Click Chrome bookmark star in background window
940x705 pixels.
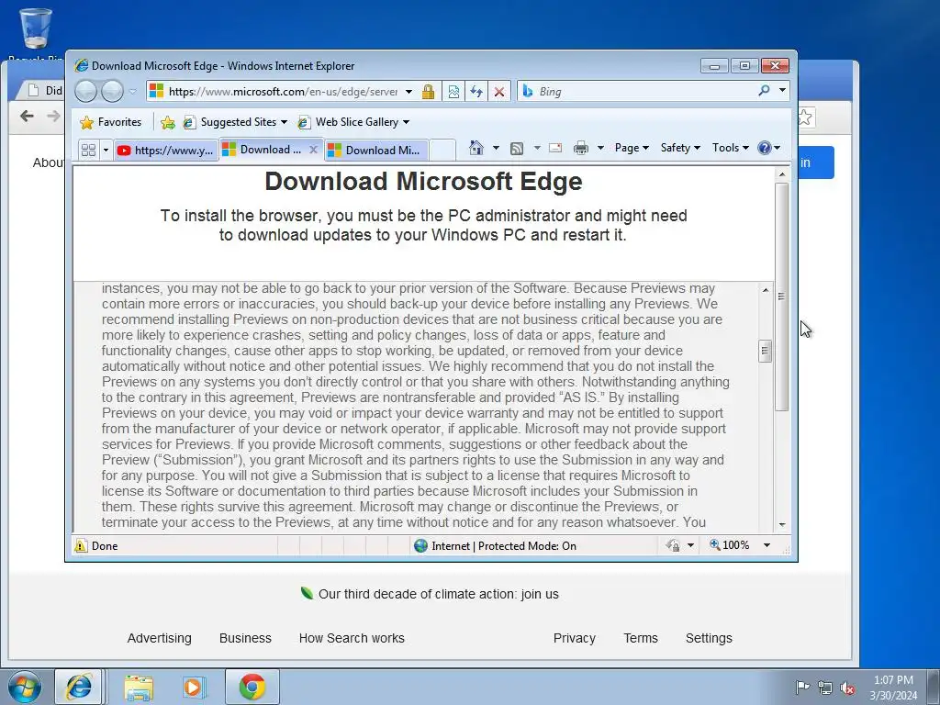[x=806, y=117]
